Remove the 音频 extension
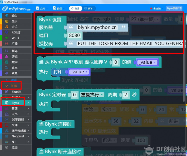 [28, 108]
